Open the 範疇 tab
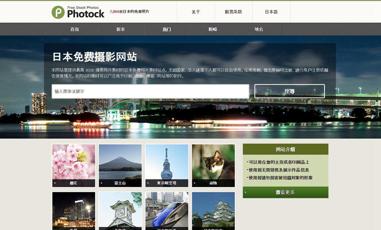The height and width of the screenshot is (230, 381). (213, 29)
